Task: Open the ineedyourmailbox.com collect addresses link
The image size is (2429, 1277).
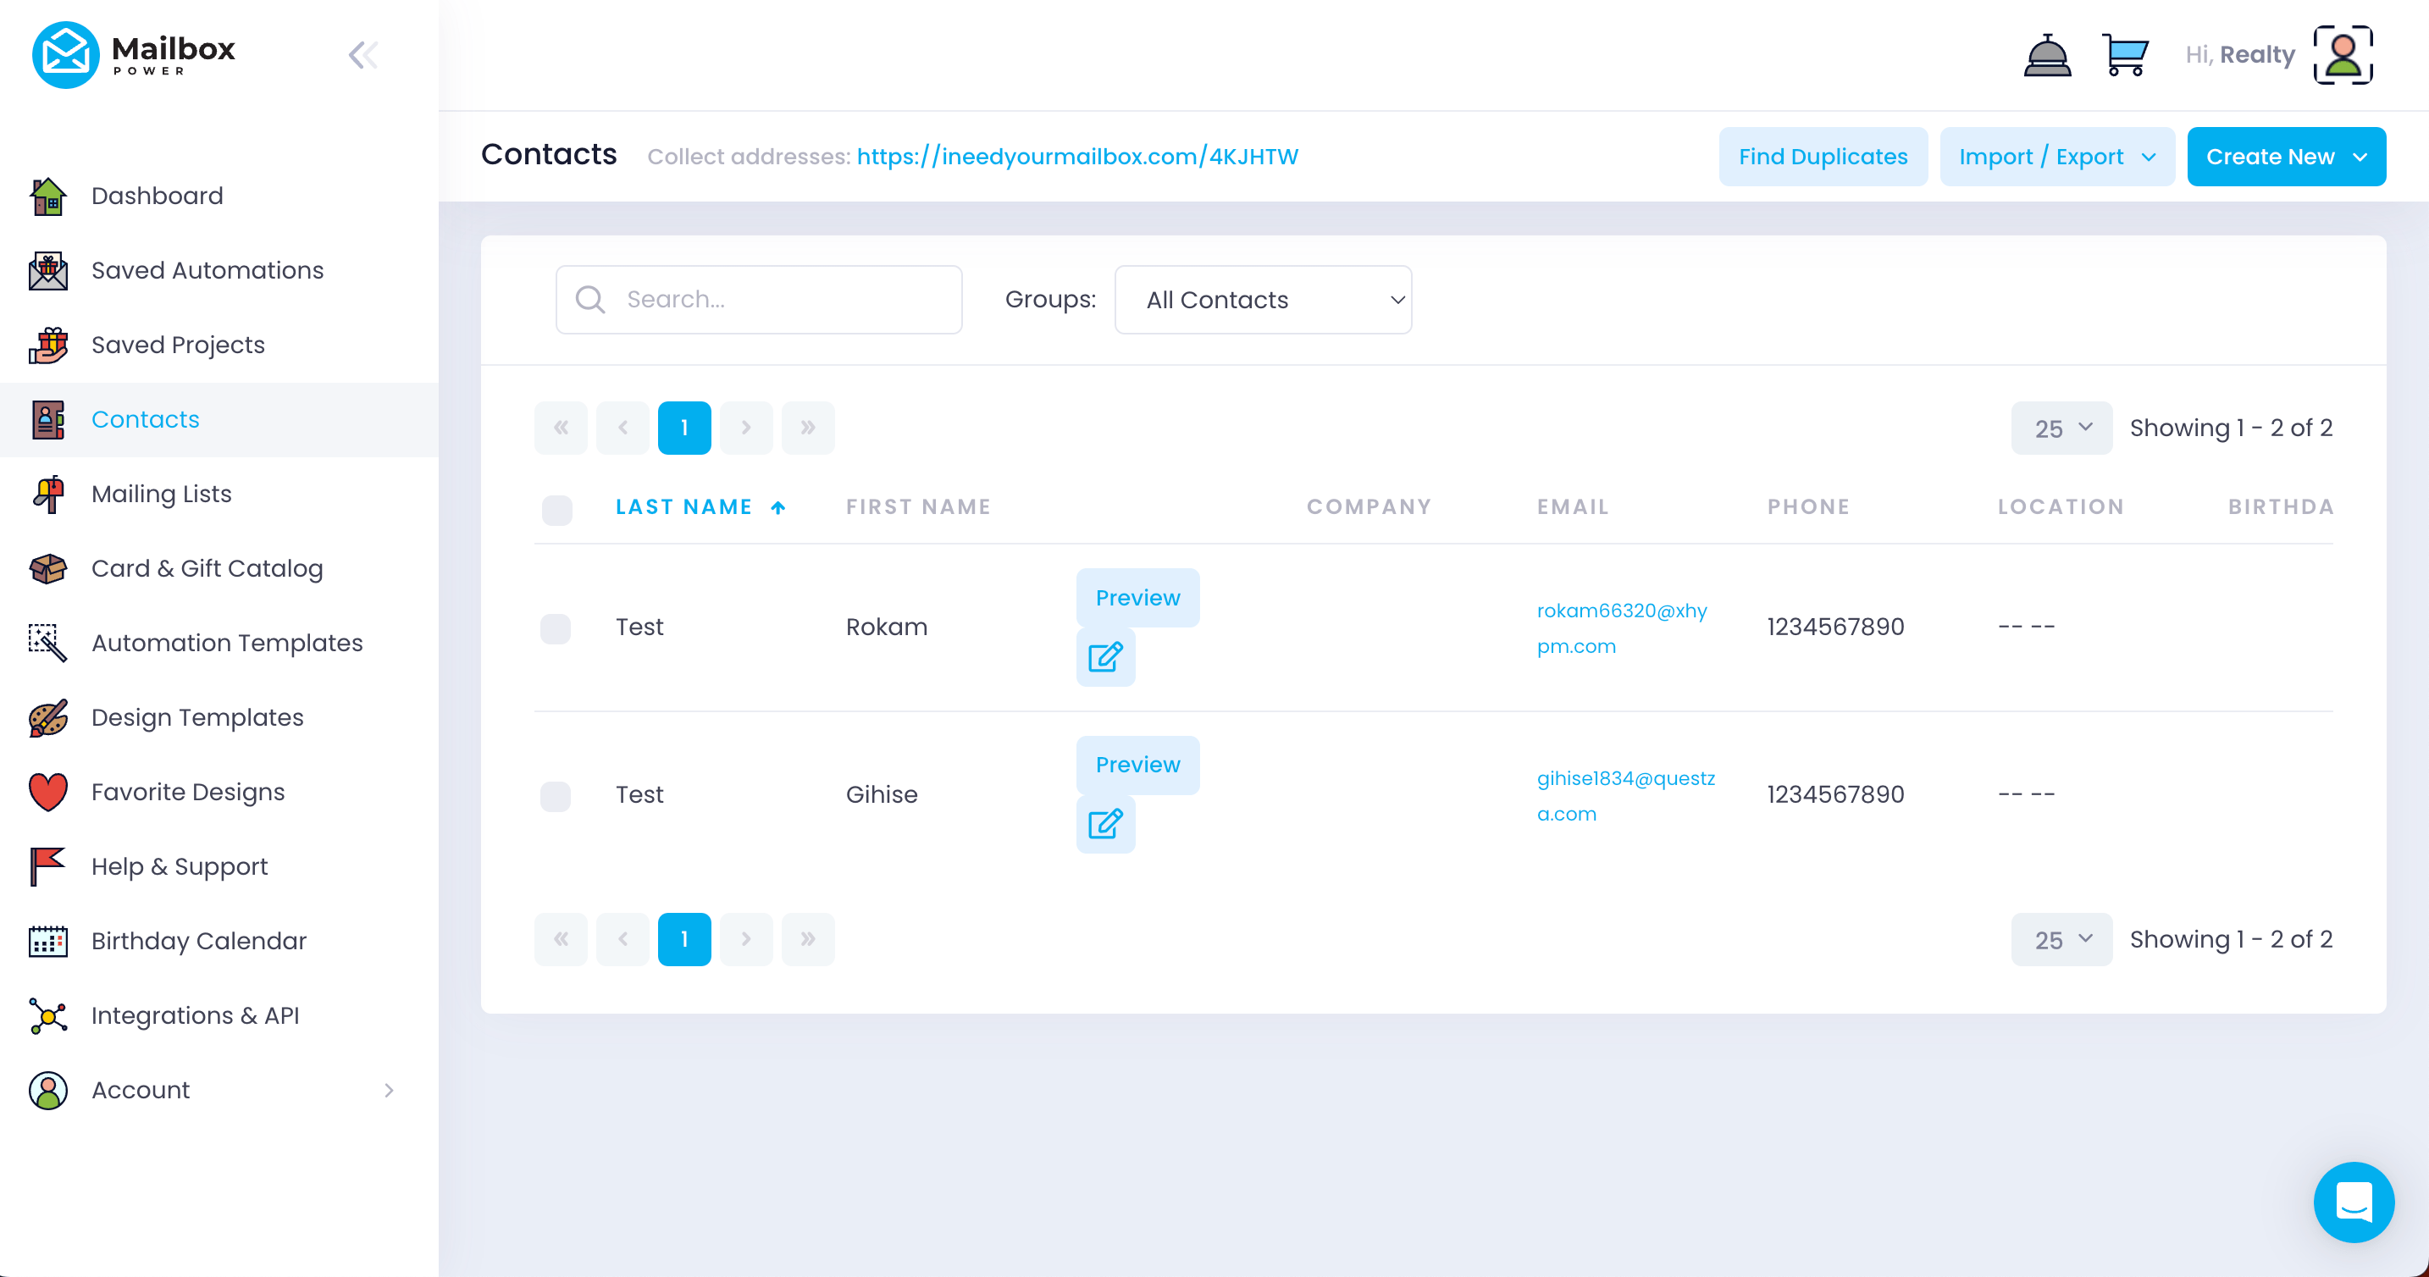Action: point(1076,157)
